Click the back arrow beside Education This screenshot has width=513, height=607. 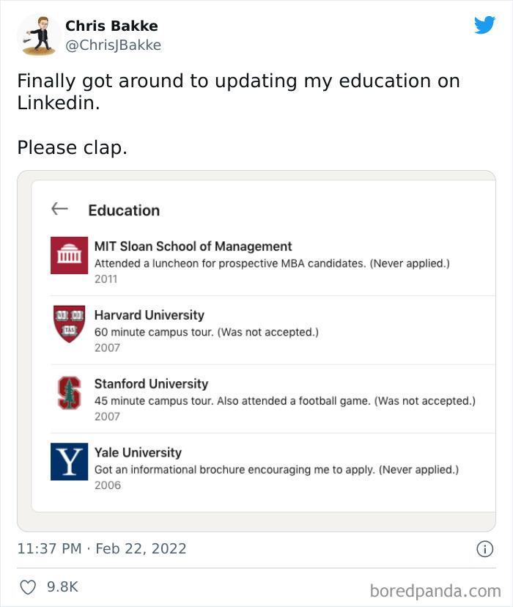click(x=59, y=209)
